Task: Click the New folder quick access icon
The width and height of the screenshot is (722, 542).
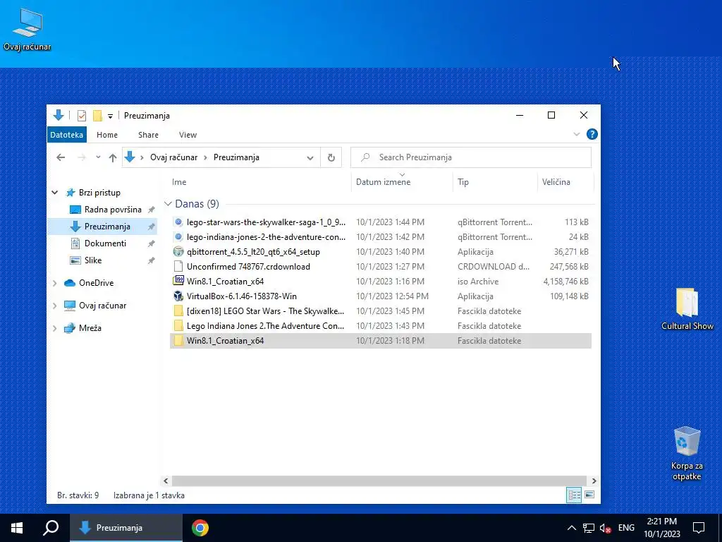Action: pyautogui.click(x=97, y=115)
